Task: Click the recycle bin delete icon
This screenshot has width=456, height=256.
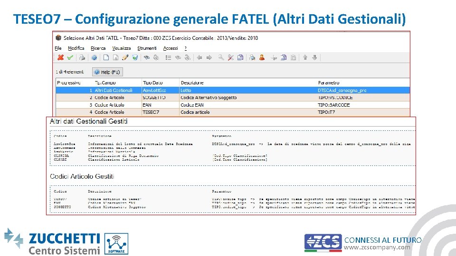Action: (x=134, y=57)
